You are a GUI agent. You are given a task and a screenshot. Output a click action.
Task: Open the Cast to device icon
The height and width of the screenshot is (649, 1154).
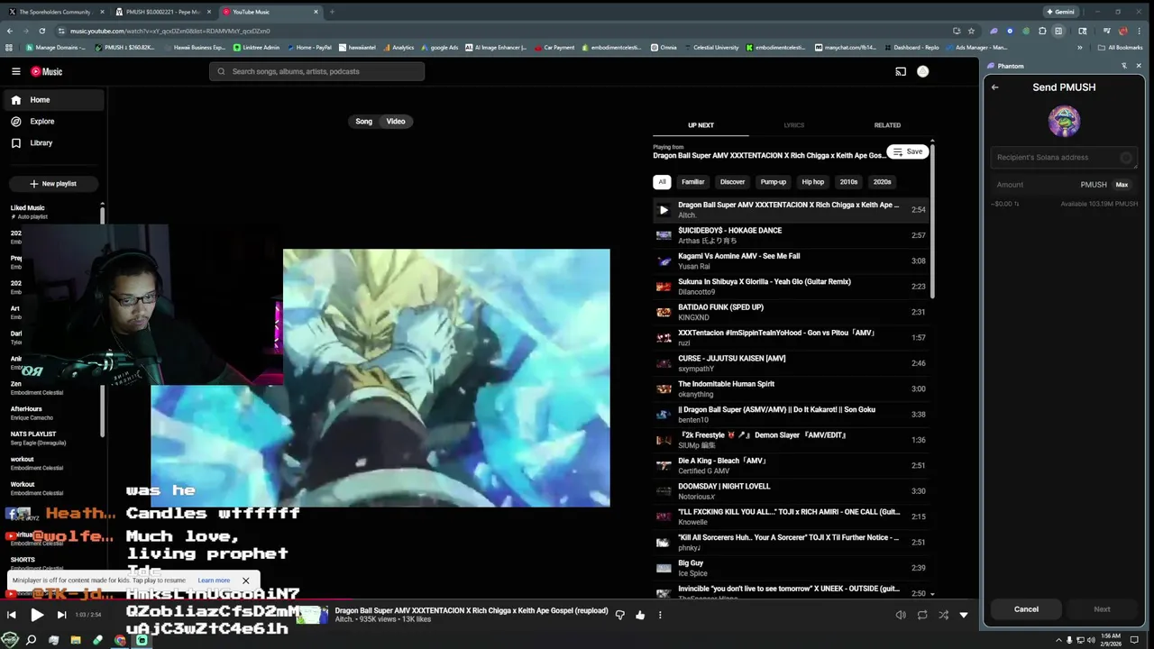coord(901,71)
